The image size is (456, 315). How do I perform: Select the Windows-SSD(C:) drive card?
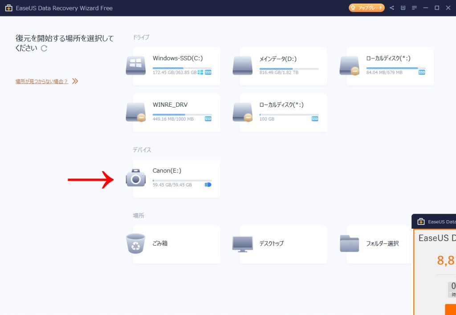click(x=176, y=66)
